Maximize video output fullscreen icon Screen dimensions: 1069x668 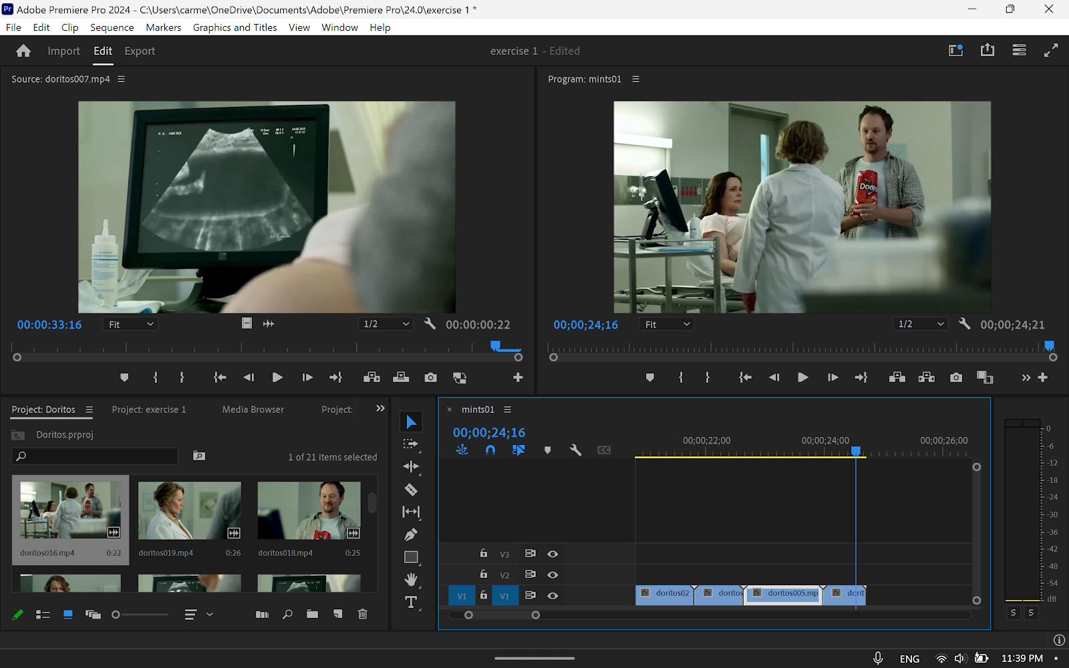[x=1051, y=50]
